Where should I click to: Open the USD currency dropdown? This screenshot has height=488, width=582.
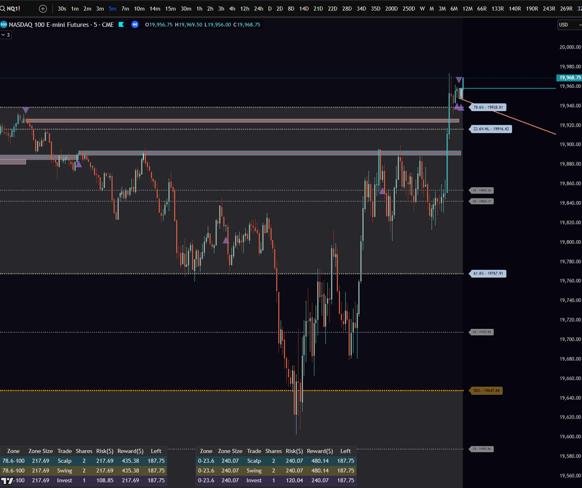(x=569, y=24)
